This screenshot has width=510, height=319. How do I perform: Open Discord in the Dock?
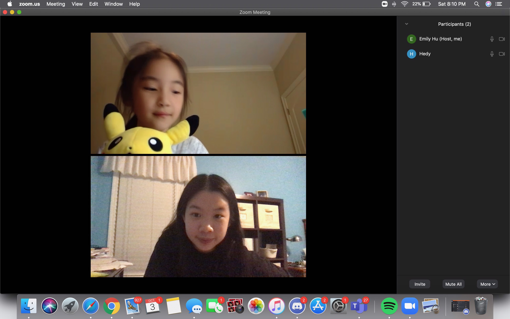pos(297,306)
